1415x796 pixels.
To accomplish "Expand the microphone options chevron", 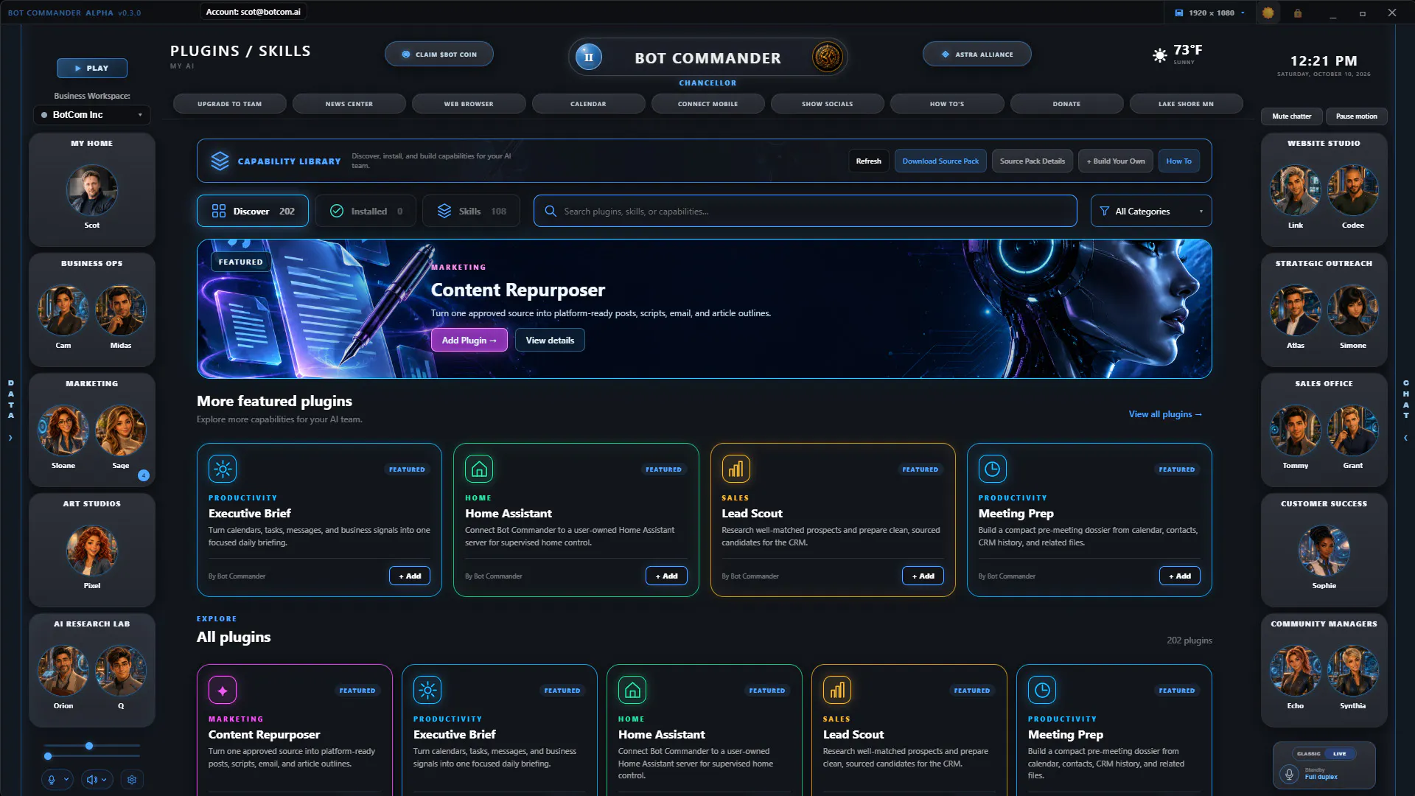I will tap(66, 779).
